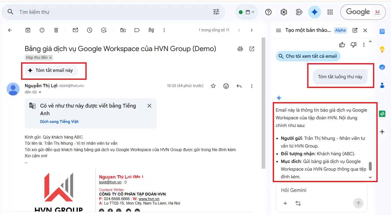Click 'Dịch sang Tiếng Việt' link
This screenshot has width=391, height=215.
(x=59, y=122)
